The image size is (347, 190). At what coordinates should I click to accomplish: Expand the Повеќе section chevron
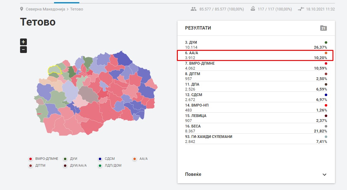(x=324, y=175)
